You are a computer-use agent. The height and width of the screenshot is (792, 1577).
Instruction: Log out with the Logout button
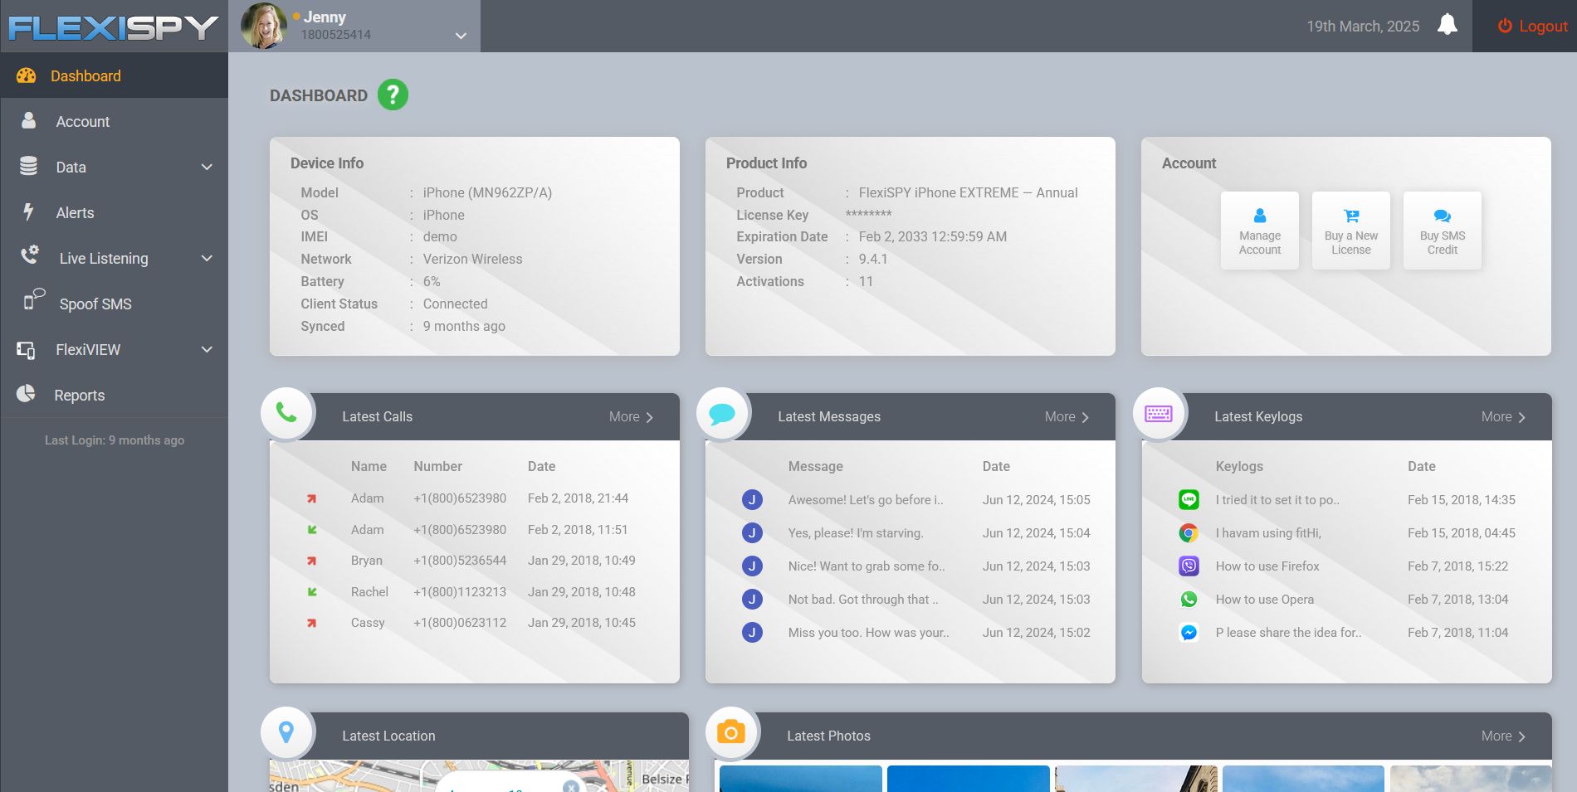point(1532,26)
